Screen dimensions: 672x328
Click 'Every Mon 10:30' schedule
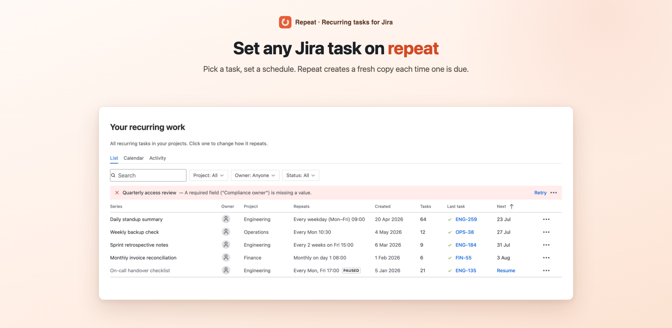tap(312, 232)
